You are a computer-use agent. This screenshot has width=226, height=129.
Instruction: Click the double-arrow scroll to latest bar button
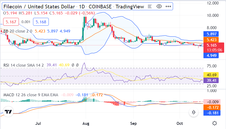193,112
